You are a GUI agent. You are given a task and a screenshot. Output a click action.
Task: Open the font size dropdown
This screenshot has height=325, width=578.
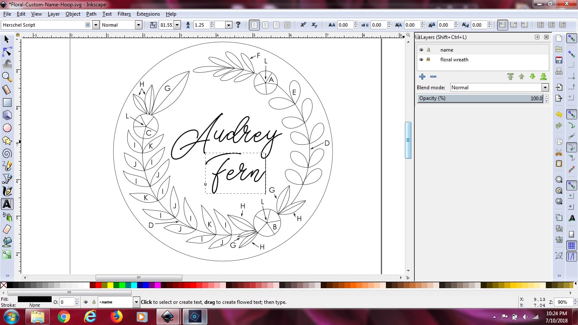tap(177, 25)
